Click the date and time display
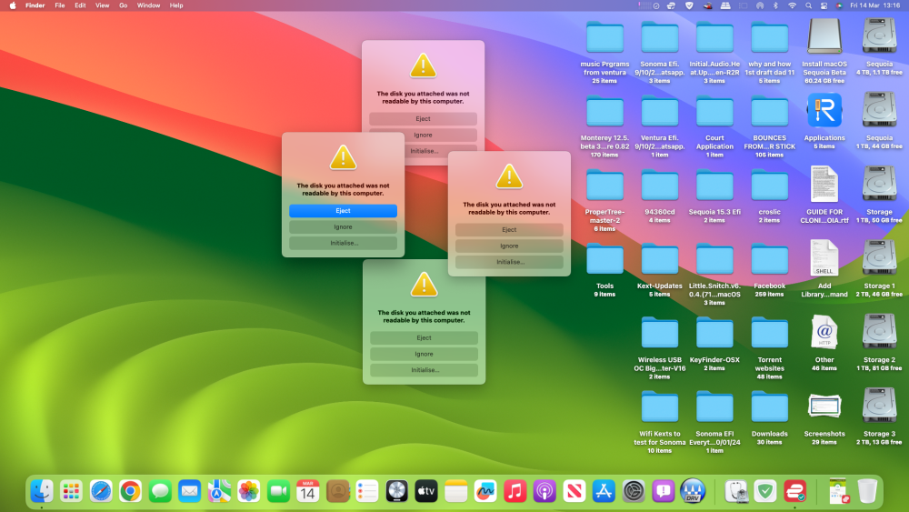The height and width of the screenshot is (512, 909). 874,5
